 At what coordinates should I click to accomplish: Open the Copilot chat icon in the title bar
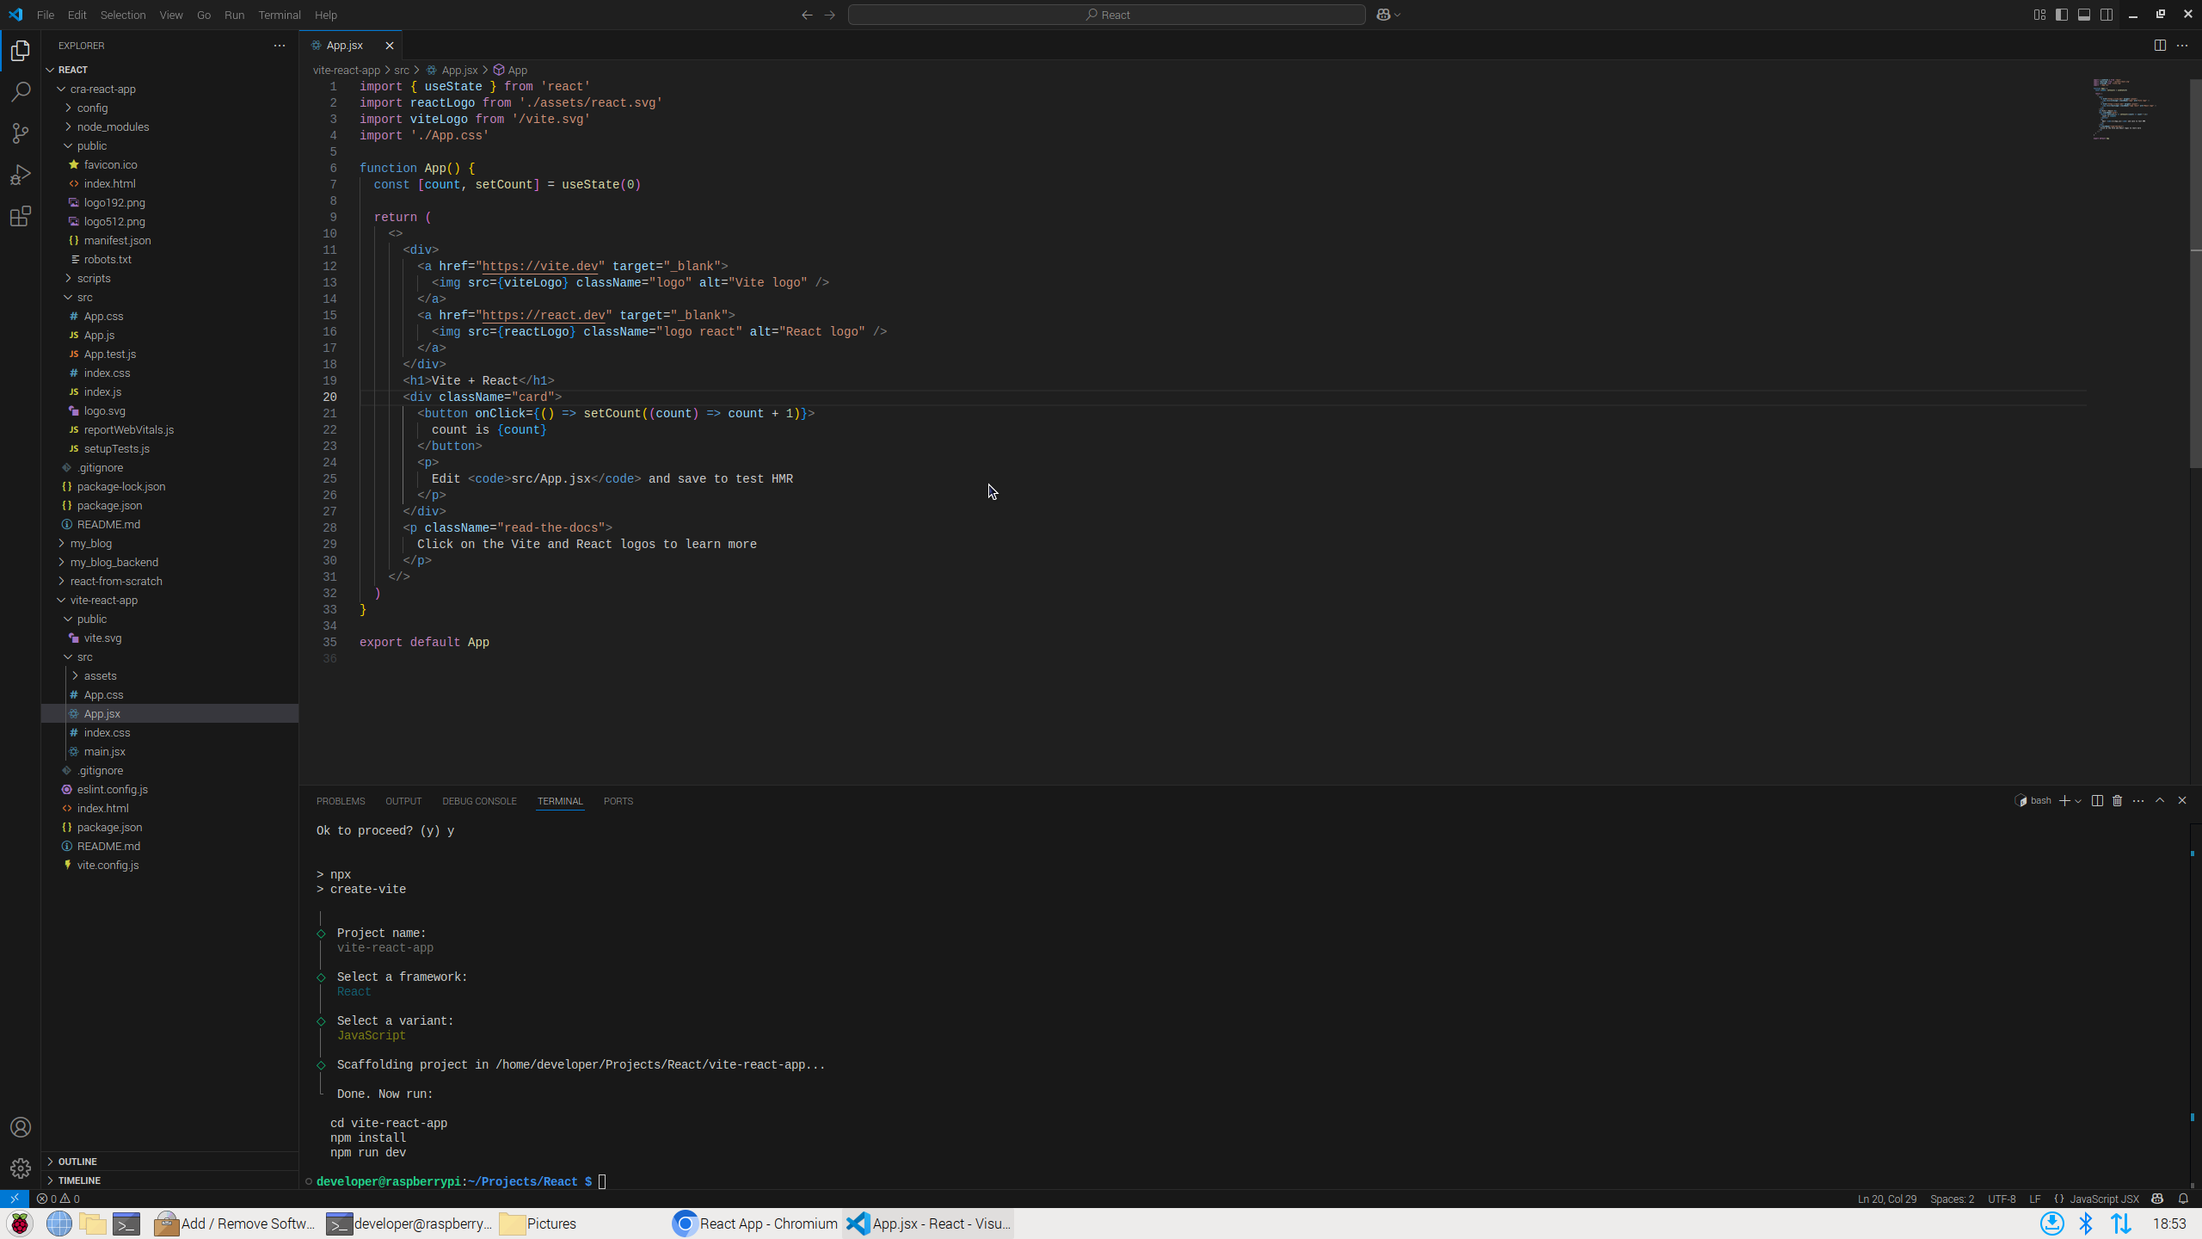pos(1383,15)
